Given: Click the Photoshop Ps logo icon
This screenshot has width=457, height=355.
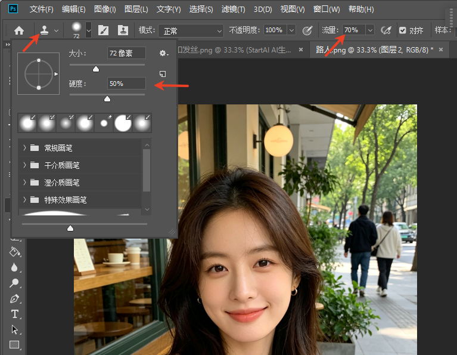Looking at the screenshot, I should tap(13, 9).
